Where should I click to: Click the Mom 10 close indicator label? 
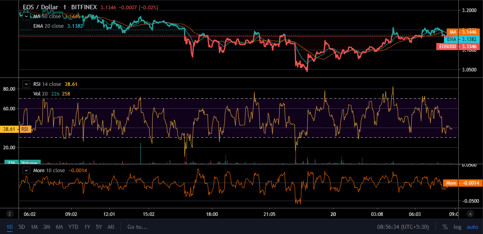(x=49, y=170)
